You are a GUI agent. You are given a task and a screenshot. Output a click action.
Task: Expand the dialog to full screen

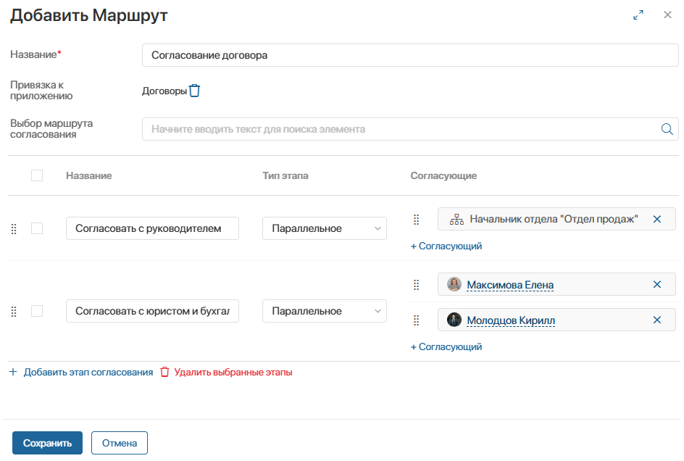[638, 14]
